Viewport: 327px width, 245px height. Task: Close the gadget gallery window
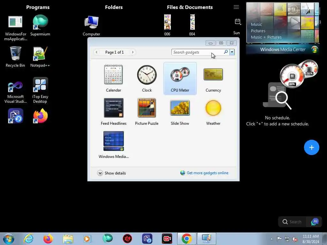coord(232,43)
